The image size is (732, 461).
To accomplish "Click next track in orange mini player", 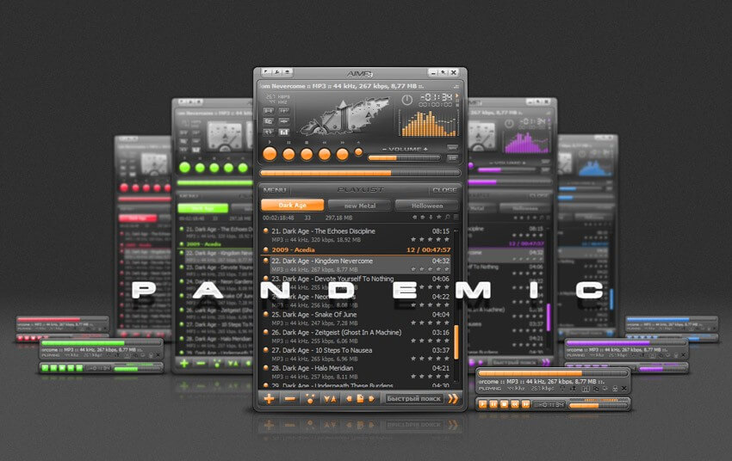I will point(525,404).
